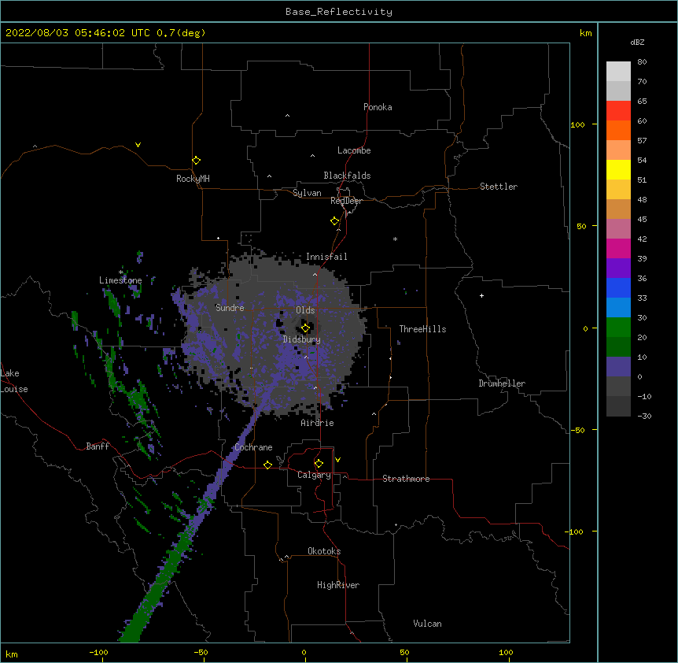Screen dimensions: 678x663
Task: Click the Okotoks label
Action: (324, 551)
